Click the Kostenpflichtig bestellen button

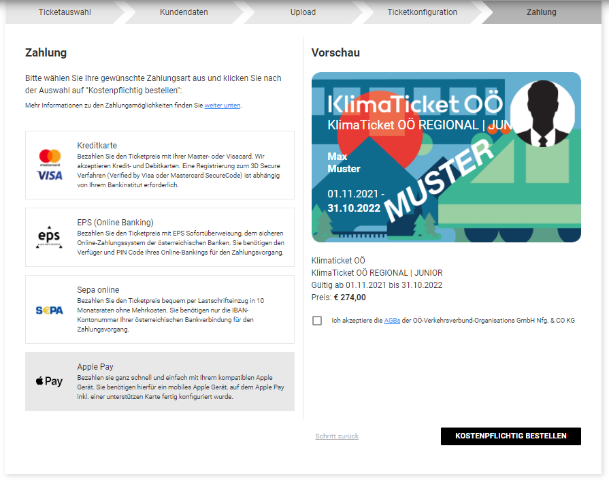coord(511,436)
